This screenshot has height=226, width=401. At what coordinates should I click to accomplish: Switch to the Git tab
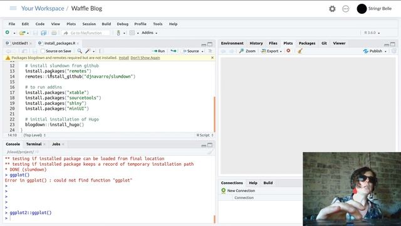click(324, 43)
